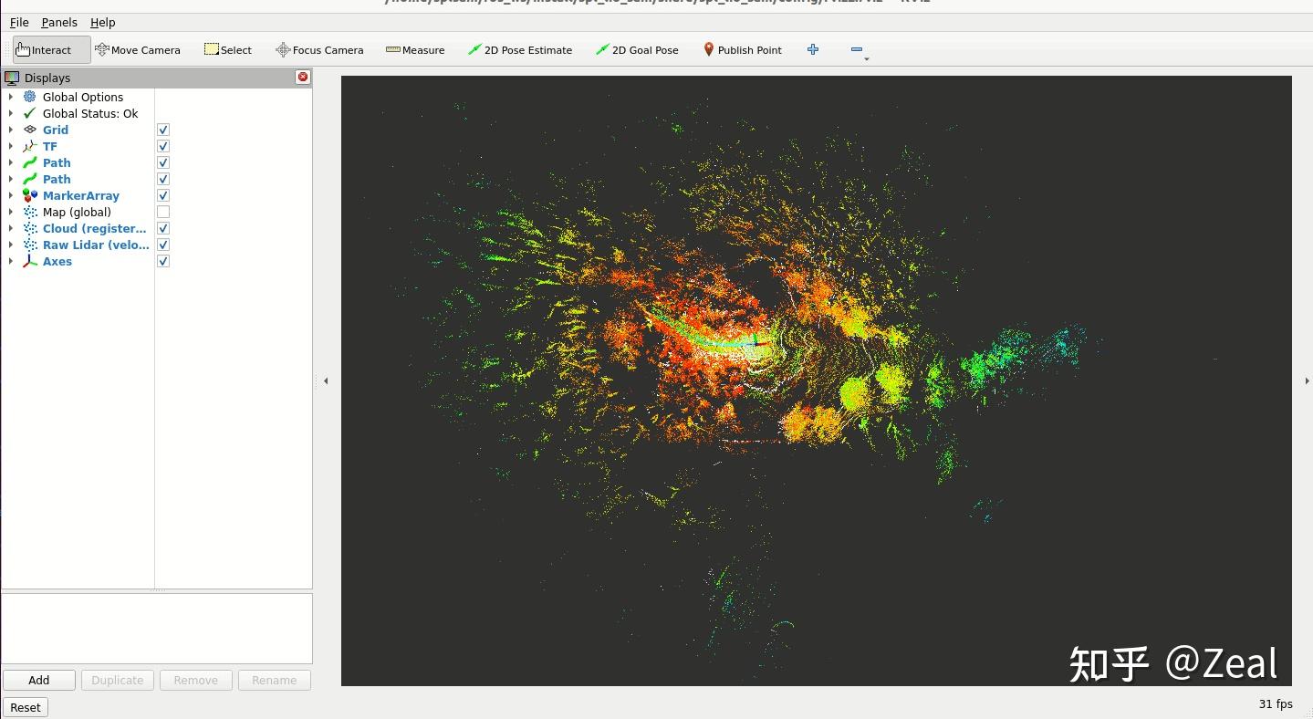Viewport: 1313px width, 719px height.
Task: Select the MarkerArray row label
Action: [81, 195]
